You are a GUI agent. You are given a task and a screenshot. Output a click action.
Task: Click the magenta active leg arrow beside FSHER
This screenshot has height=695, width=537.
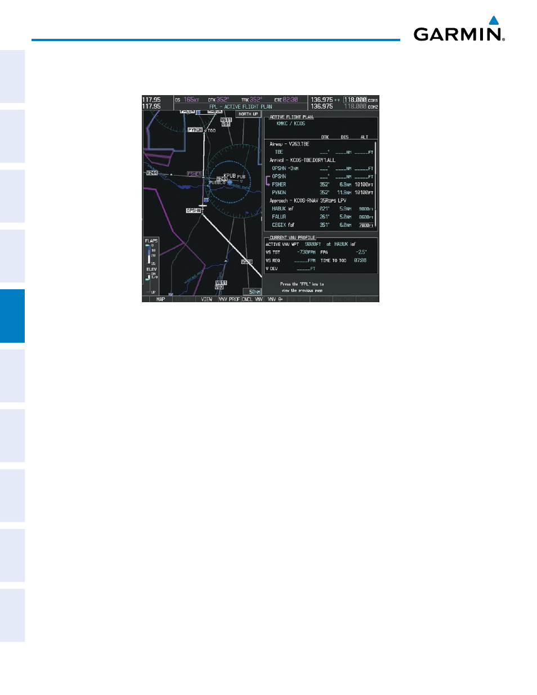click(x=268, y=181)
